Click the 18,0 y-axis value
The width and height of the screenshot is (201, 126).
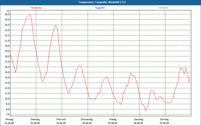tap(7, 56)
